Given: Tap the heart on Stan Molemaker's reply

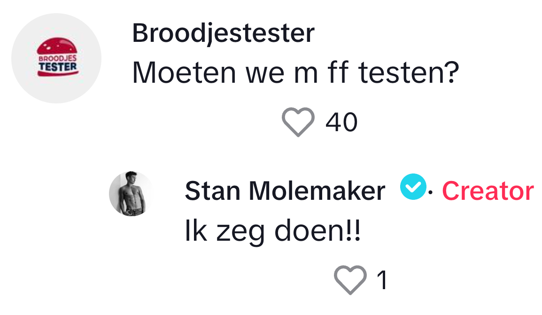Looking at the screenshot, I should tap(350, 279).
